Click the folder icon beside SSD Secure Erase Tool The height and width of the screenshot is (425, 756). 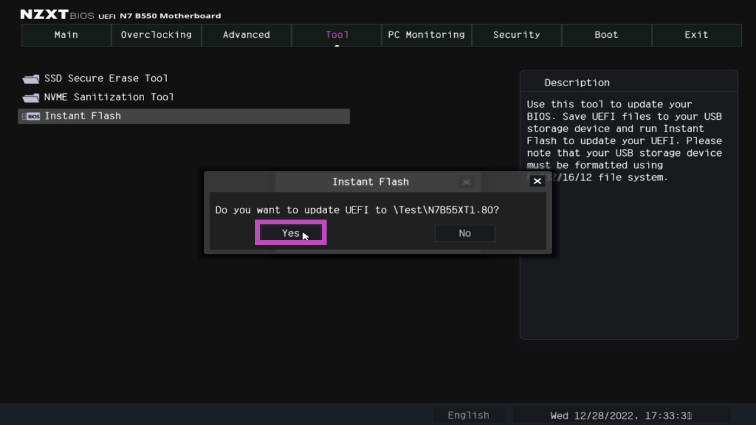31,79
